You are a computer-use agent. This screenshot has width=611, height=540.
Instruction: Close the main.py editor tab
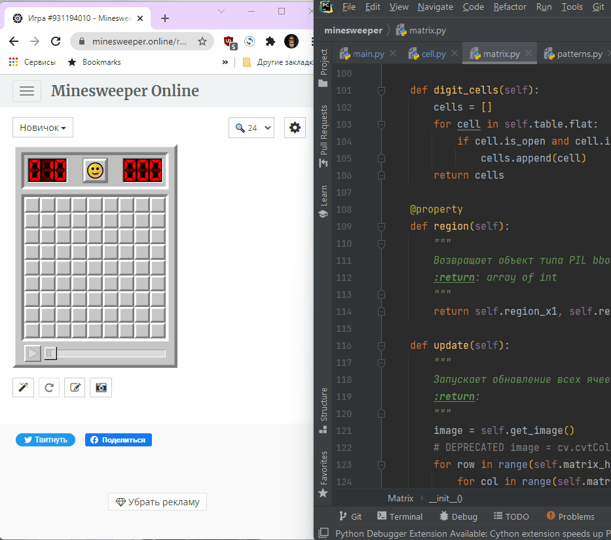393,54
